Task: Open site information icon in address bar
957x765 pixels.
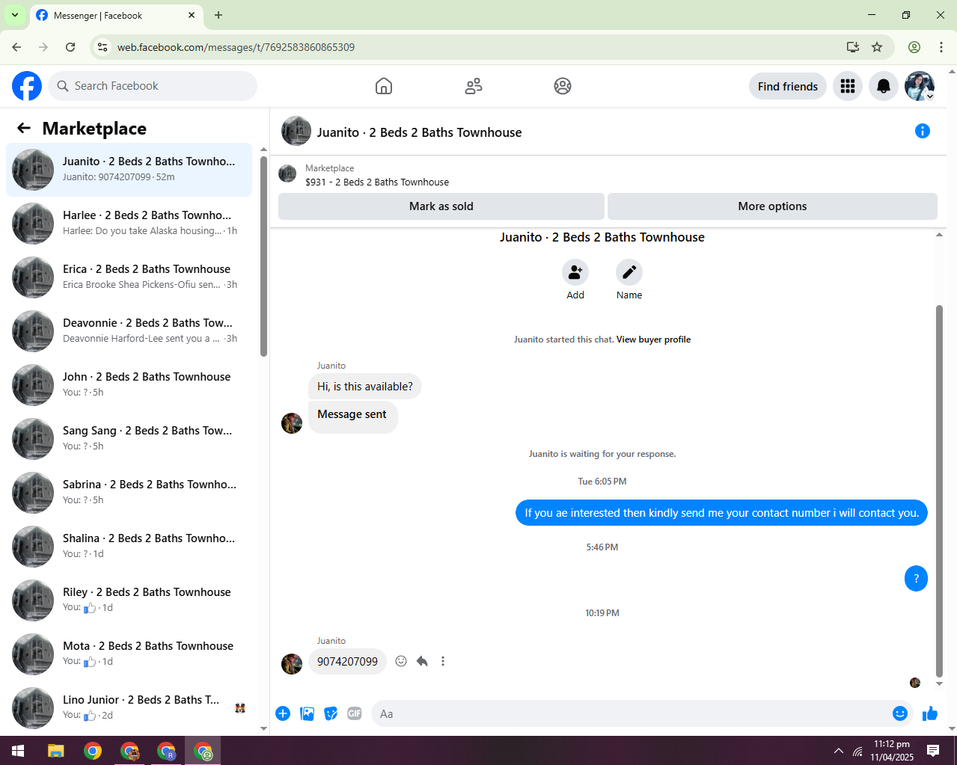Action: pos(103,47)
